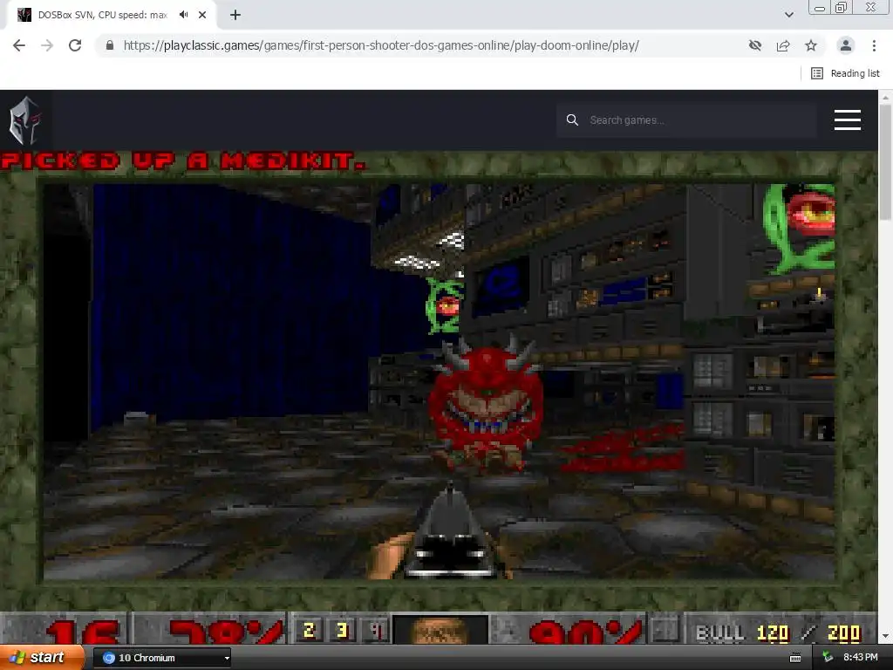Click the red Cacodemon in the game

click(x=485, y=405)
